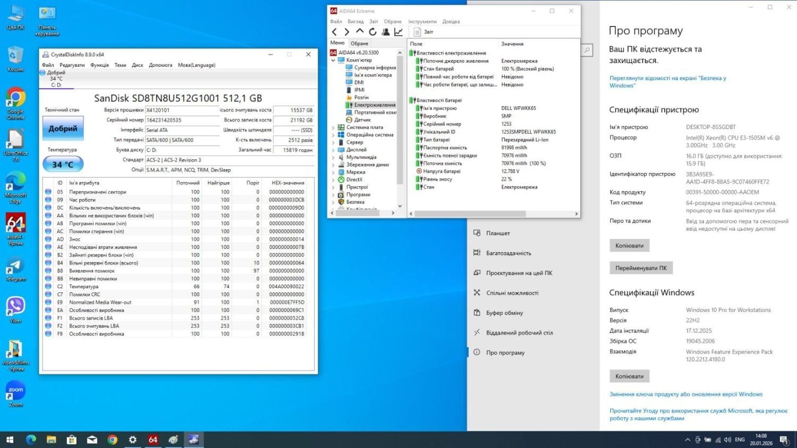Click the Добрий health status button
Image resolution: width=797 pixels, height=448 pixels.
pyautogui.click(x=63, y=128)
